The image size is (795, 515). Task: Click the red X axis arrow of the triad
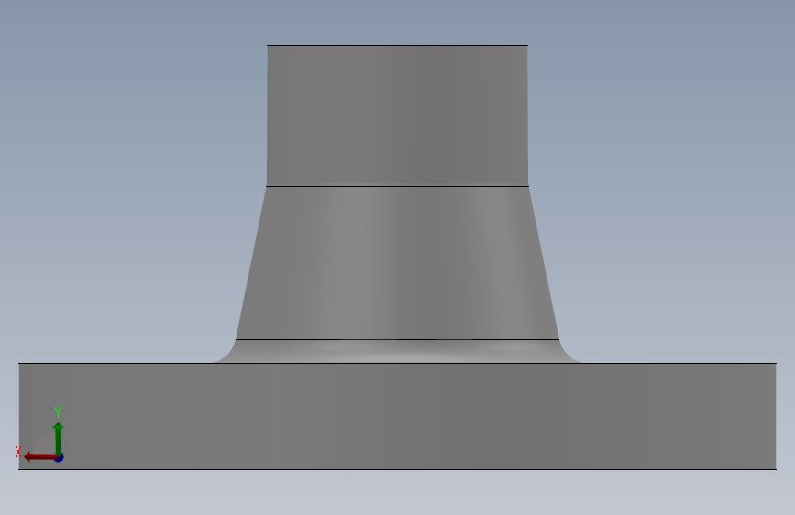pyautogui.click(x=39, y=457)
